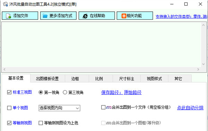Viewport: 208px width, 131px height.
Task: Uncheck the 标准三视图 checkbox
Action: tap(9, 92)
